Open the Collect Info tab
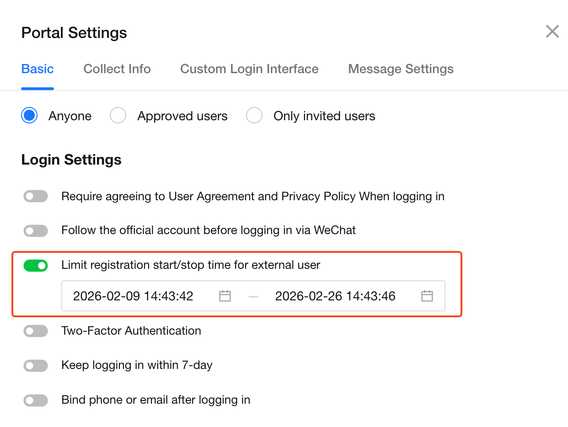This screenshot has width=568, height=427. click(117, 69)
